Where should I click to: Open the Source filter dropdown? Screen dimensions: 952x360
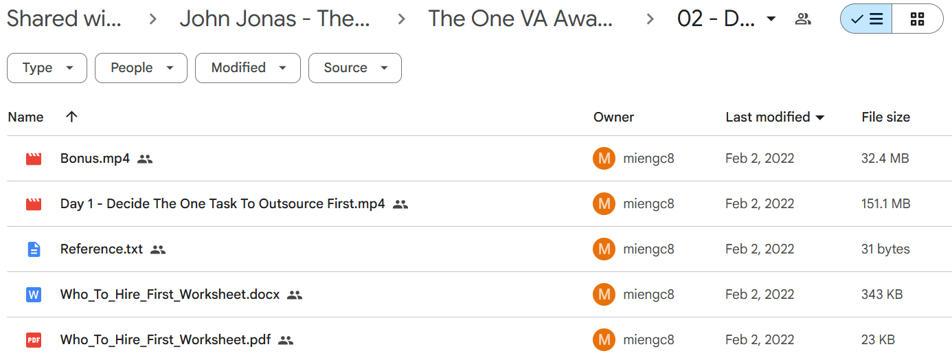[x=355, y=68]
